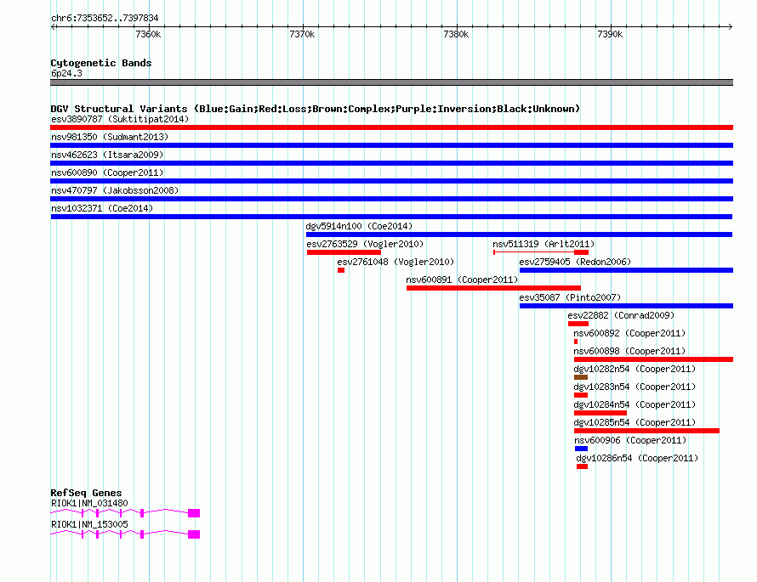Click the blue esv2759405 gain bar
The width and height of the screenshot is (757, 582).
[626, 270]
